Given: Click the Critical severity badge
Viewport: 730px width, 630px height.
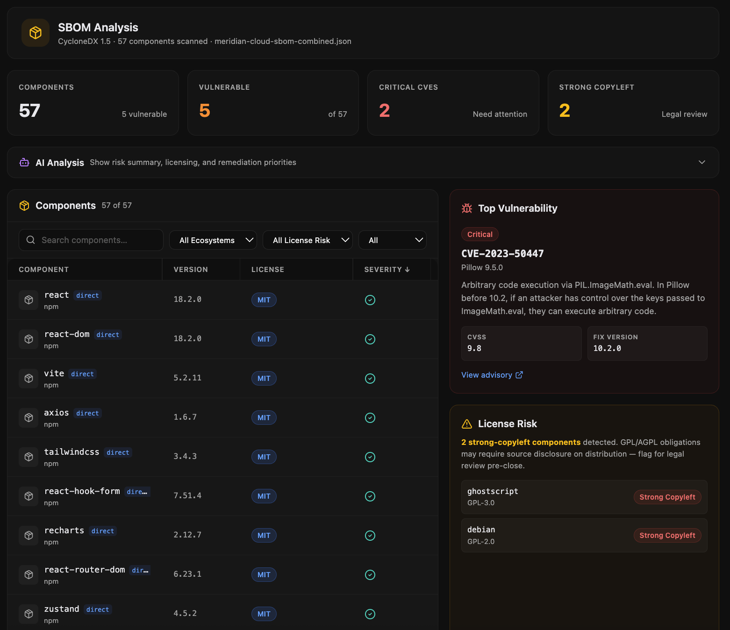Looking at the screenshot, I should [480, 234].
